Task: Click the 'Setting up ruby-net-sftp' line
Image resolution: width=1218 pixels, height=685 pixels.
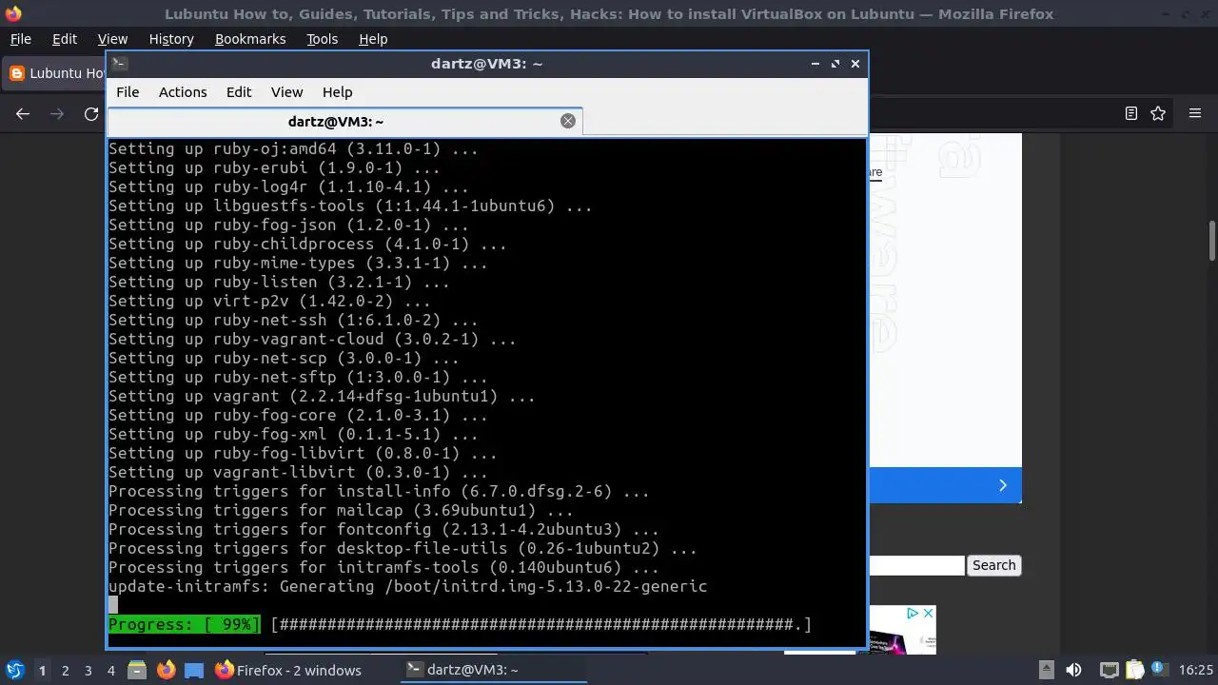Action: [x=298, y=377]
